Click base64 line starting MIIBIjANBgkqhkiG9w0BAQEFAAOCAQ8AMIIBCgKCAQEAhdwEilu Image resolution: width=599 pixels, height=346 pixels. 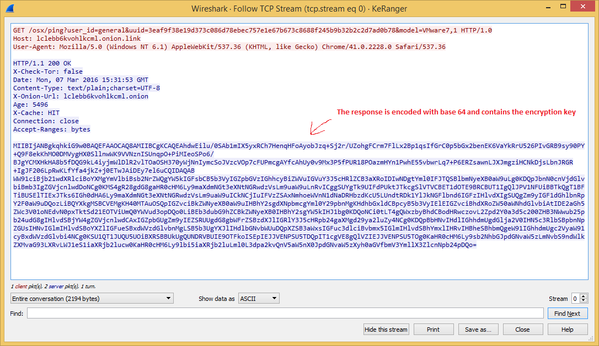point(299,146)
